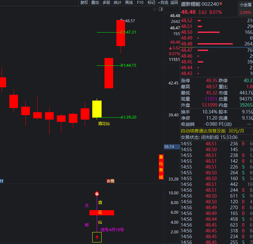253x244 pixels.
Task: Open the 复权 price adjustment menu
Action: coord(84,3)
